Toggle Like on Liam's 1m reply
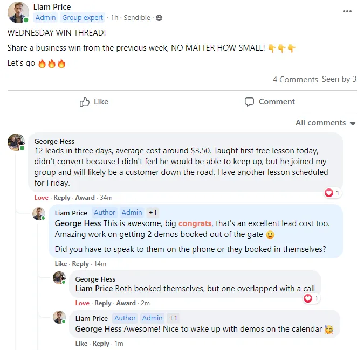364x350 pixels. 81,344
